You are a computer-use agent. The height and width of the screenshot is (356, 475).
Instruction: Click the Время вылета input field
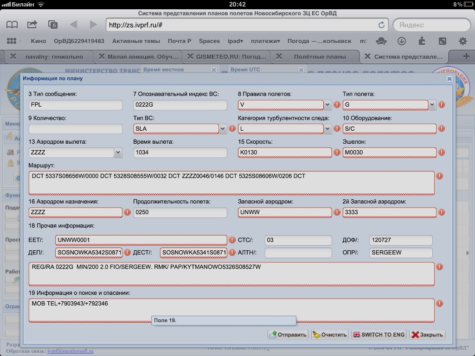click(x=180, y=152)
